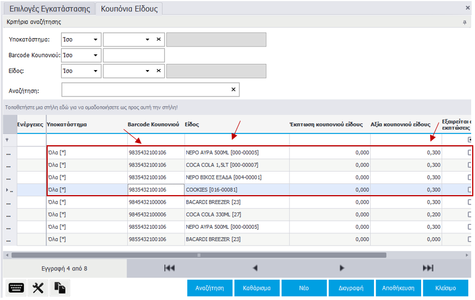Go to next record arrow

tap(342, 268)
